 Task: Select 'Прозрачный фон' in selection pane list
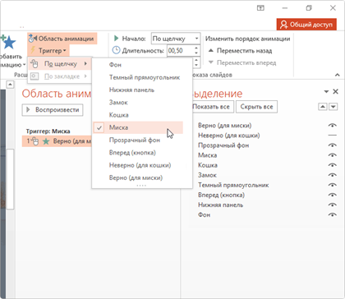[x=223, y=145]
